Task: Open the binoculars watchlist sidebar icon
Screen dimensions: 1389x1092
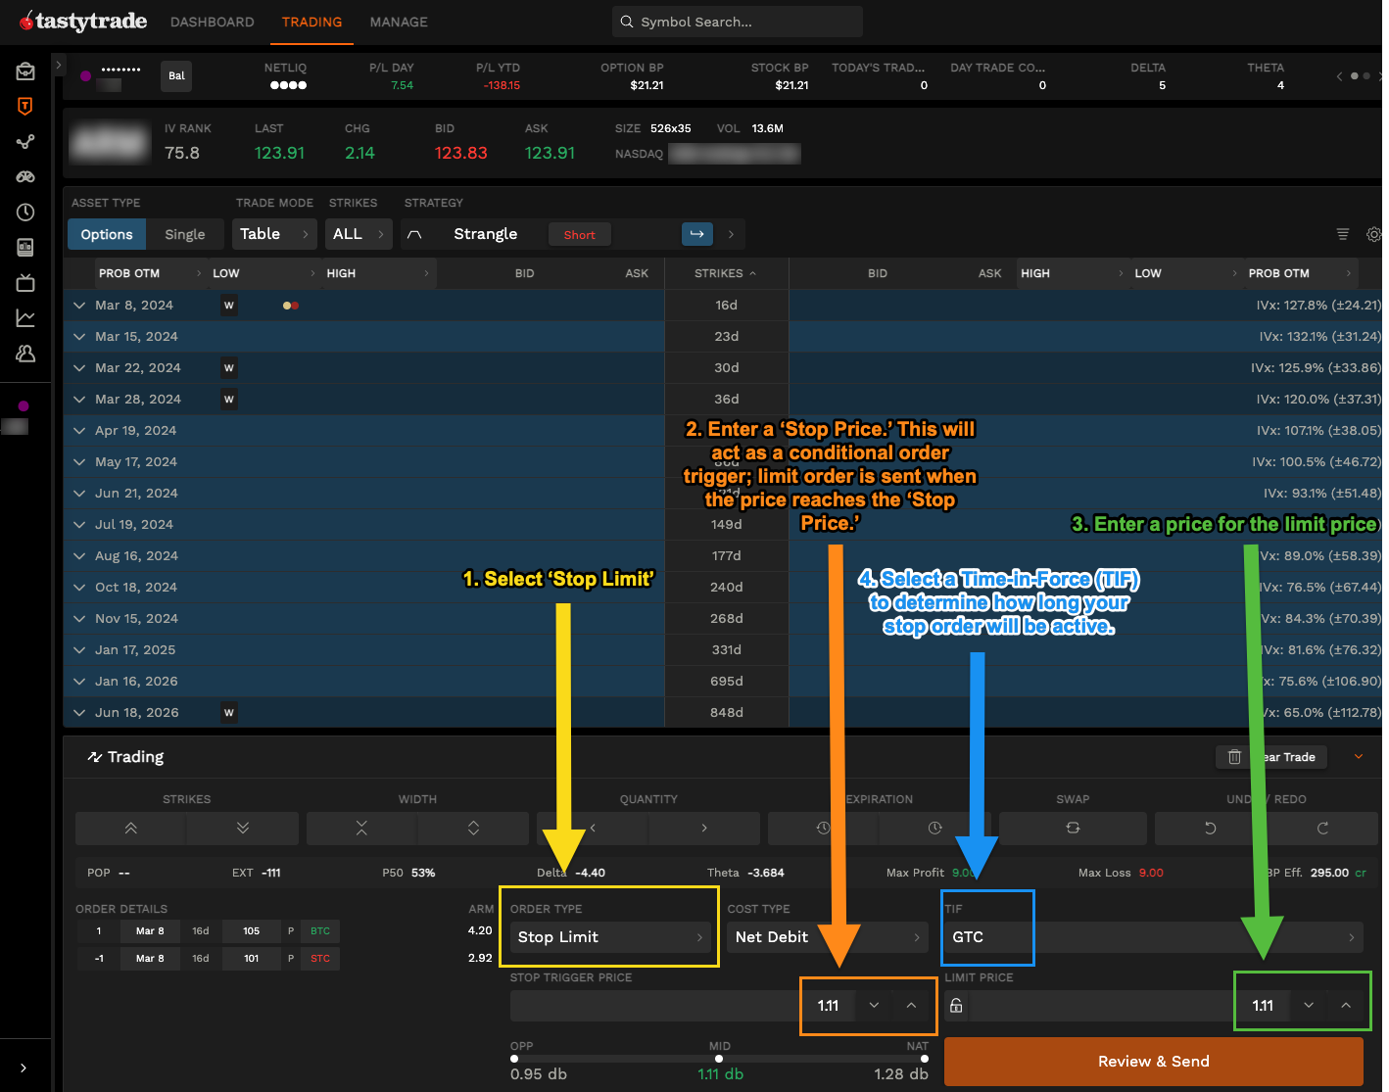Action: coord(25,176)
